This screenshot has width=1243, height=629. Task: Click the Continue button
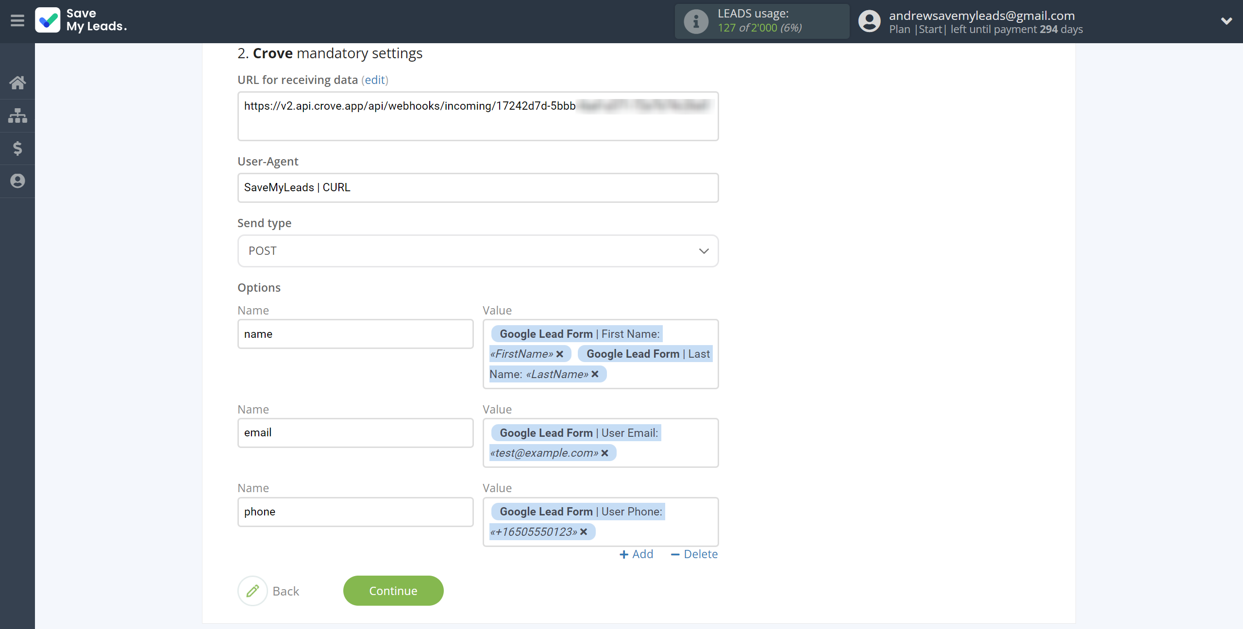[393, 591]
